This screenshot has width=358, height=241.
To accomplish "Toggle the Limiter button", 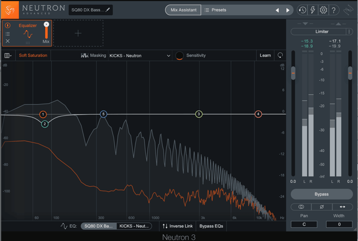I will 319,32.
